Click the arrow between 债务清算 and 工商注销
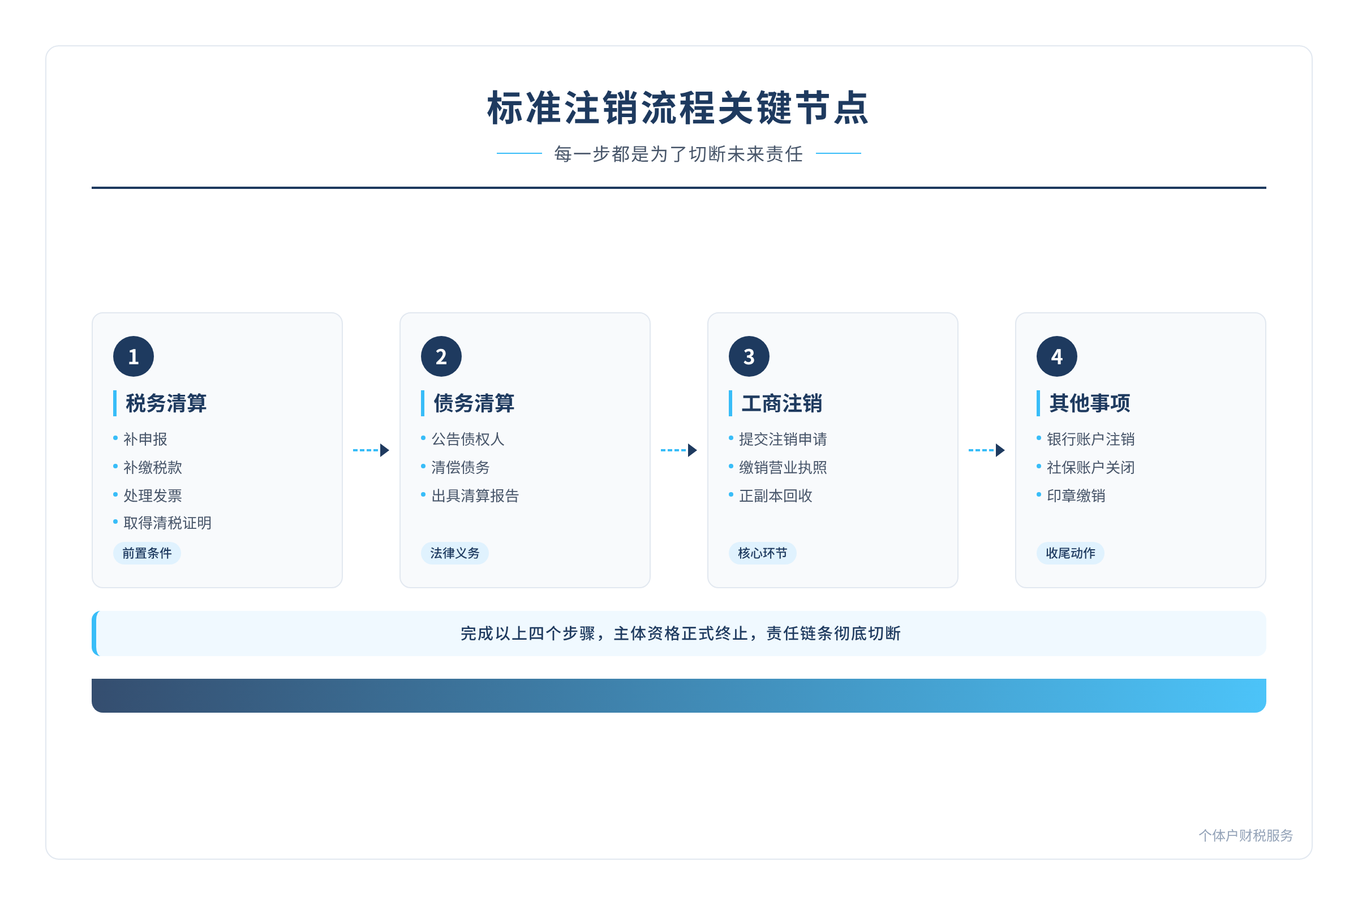Viewport: 1358px width, 905px height. pos(678,450)
